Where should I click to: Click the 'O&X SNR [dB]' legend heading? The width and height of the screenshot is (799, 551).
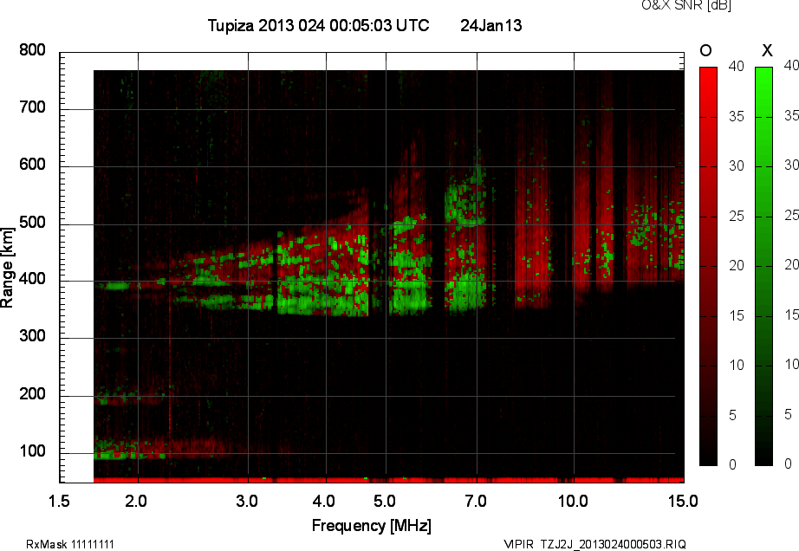pos(685,5)
